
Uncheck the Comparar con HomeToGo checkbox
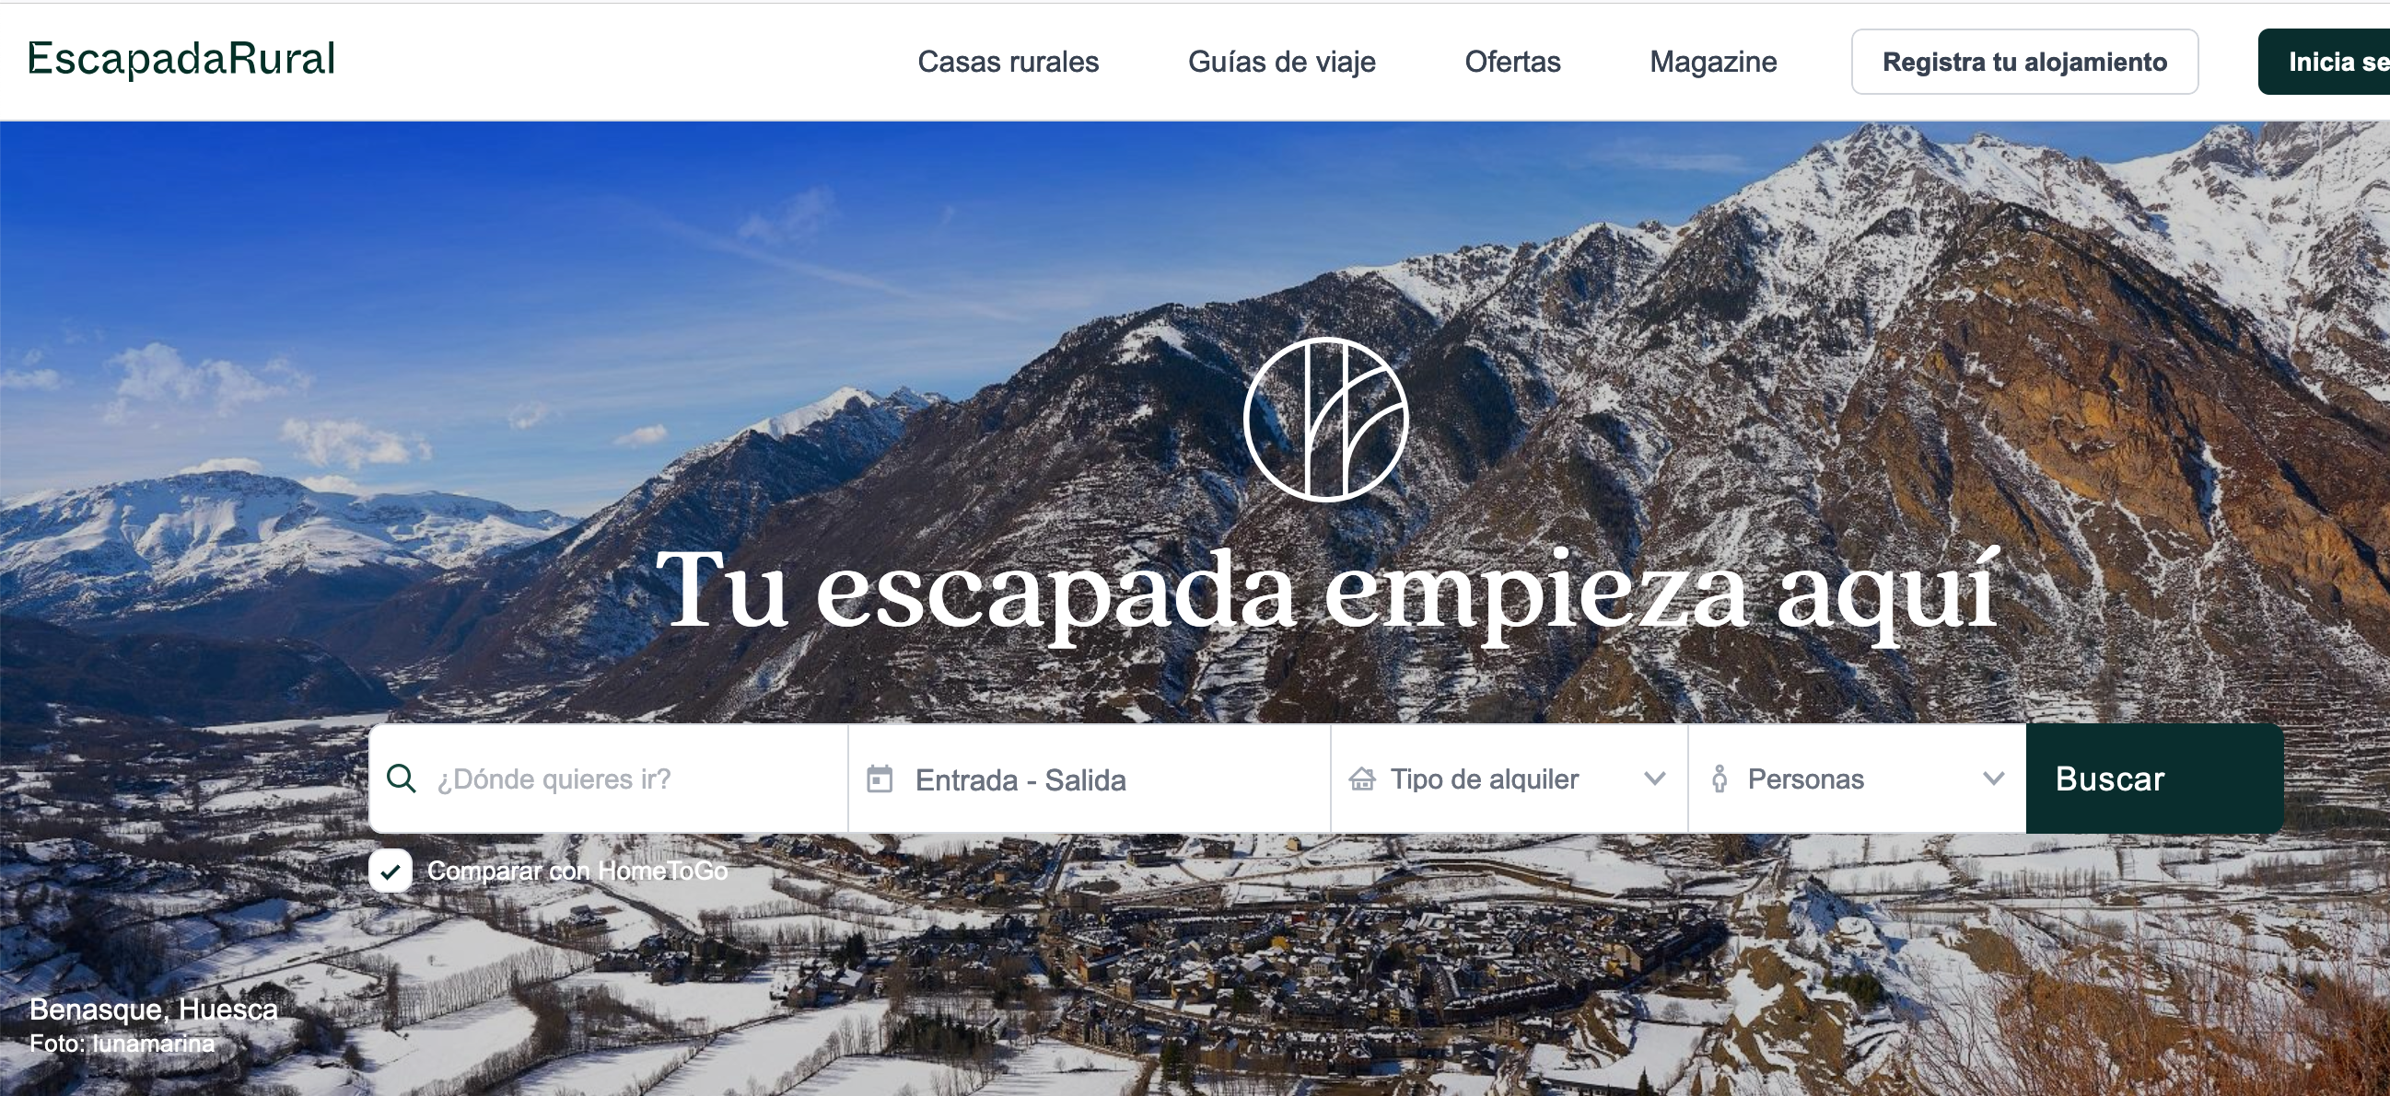tap(391, 871)
